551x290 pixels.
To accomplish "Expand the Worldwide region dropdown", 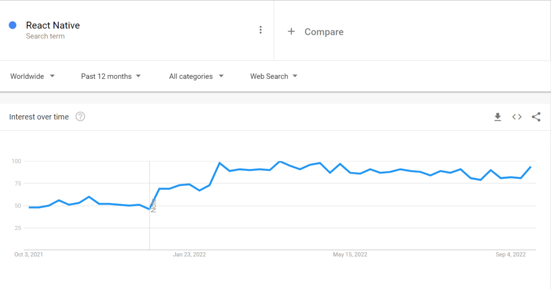I will coord(33,76).
